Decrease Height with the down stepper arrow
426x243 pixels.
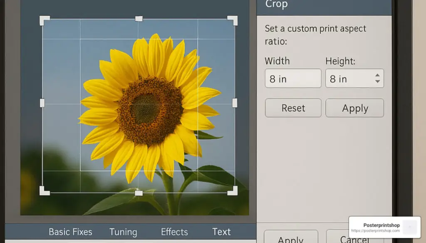(x=377, y=81)
